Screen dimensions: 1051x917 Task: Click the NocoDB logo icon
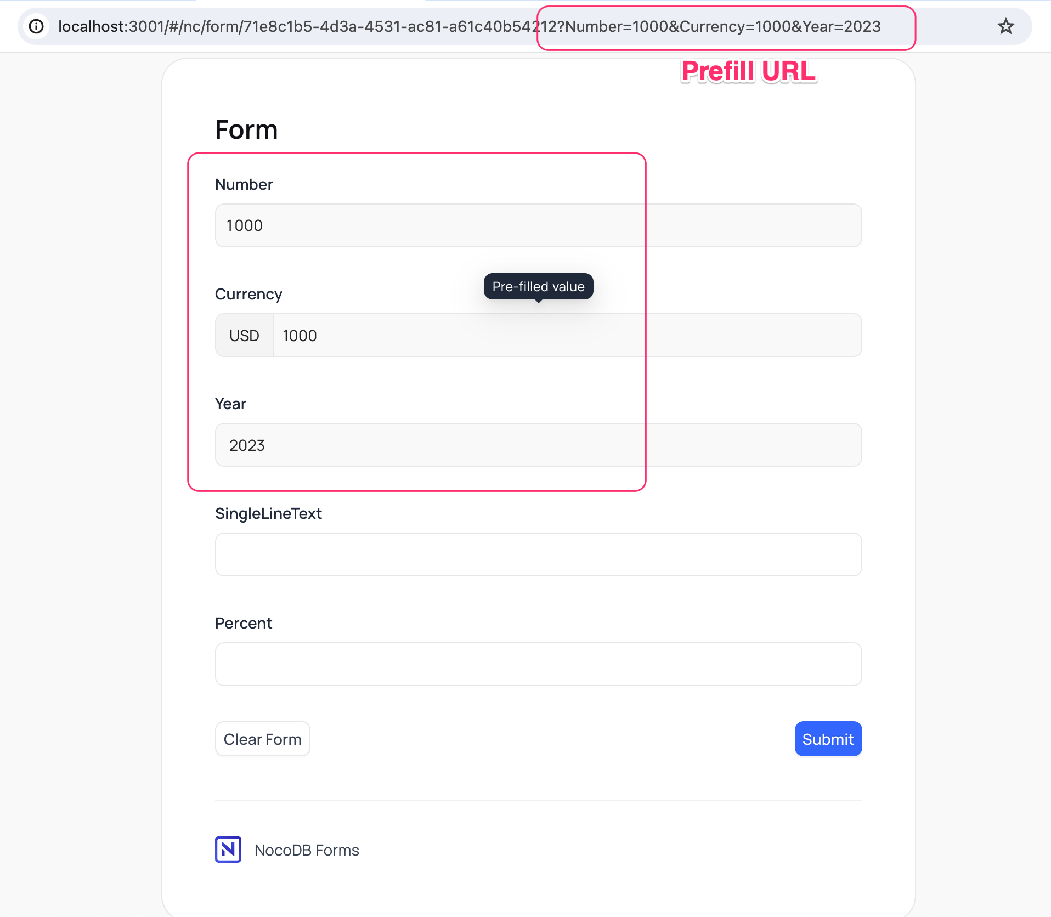(x=229, y=850)
